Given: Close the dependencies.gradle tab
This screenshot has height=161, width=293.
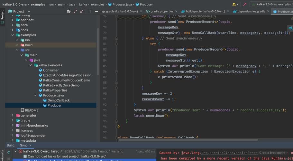Looking at the screenshot, I should coord(268,11).
